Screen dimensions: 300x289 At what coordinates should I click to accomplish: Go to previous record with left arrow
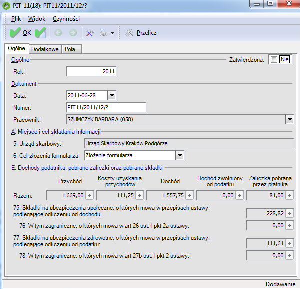point(58,33)
